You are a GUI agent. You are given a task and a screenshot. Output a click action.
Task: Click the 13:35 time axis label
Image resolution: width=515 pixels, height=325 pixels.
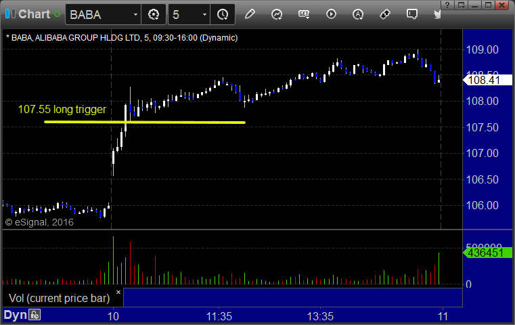[320, 316]
